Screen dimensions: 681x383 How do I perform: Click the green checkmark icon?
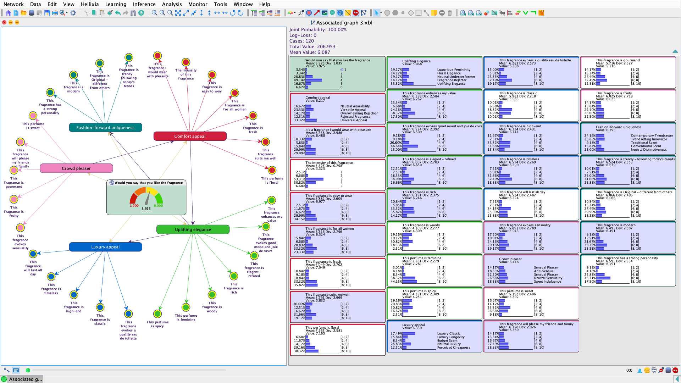(x=526, y=13)
